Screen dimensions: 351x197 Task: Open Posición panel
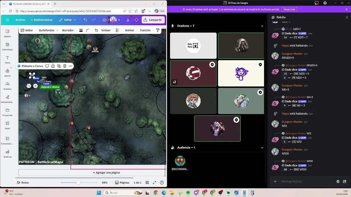pyautogui.click(x=145, y=30)
